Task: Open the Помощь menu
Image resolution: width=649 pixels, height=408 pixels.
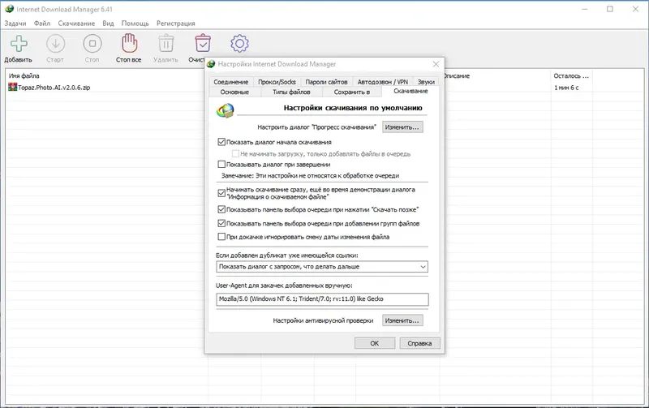Action: (x=135, y=24)
